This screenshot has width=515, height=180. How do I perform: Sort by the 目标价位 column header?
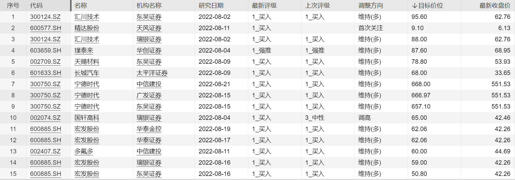tap(427, 6)
